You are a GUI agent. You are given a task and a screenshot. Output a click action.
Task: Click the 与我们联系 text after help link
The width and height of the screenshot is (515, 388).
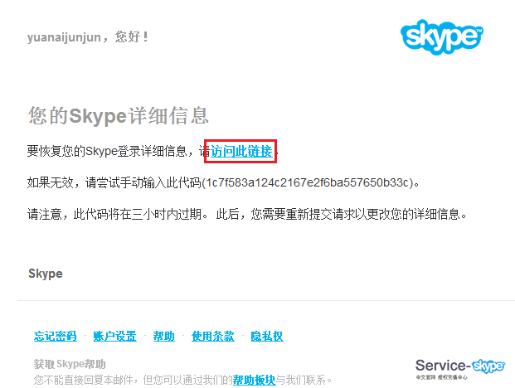300,380
